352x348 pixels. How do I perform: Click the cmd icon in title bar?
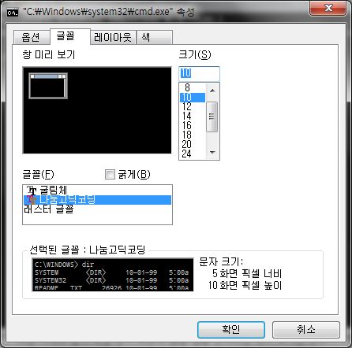13,13
